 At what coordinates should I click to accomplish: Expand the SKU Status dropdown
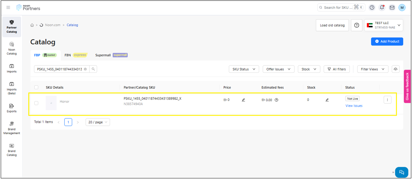(244, 69)
